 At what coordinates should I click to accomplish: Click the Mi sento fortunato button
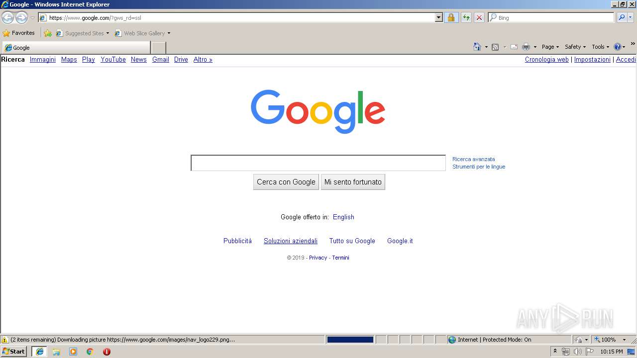353,182
